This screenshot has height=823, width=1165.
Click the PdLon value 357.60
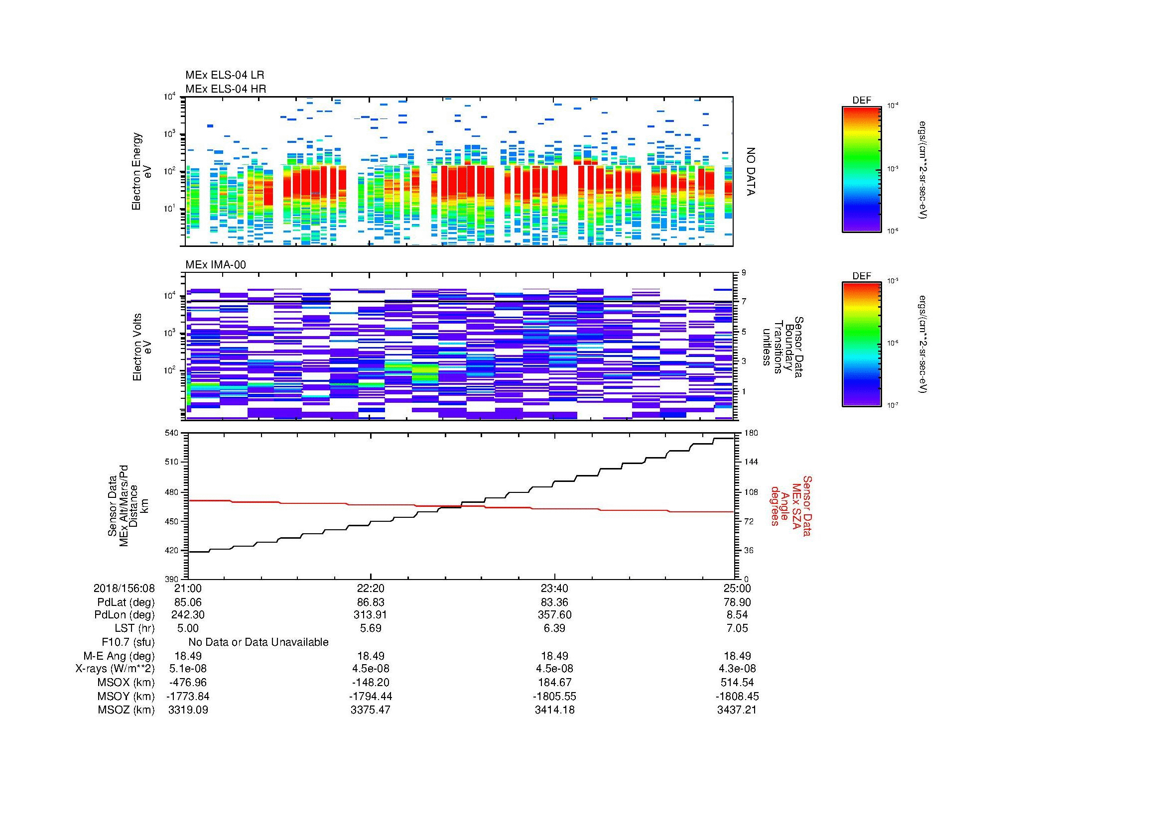[x=554, y=615]
